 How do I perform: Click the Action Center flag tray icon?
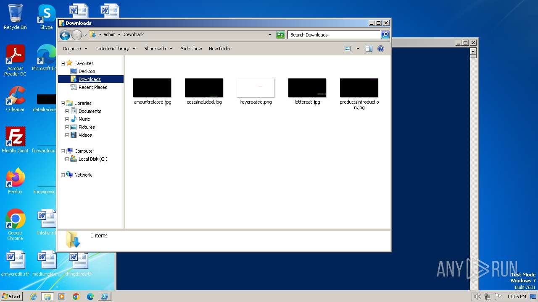pyautogui.click(x=498, y=297)
